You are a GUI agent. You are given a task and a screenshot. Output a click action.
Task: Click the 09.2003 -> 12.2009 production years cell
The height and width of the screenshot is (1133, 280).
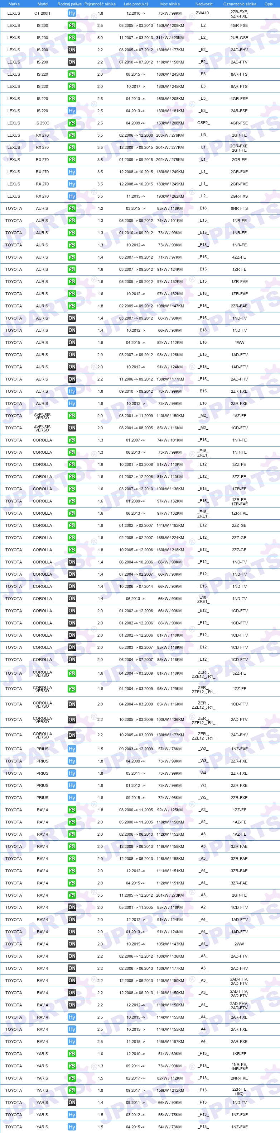pyautogui.click(x=136, y=749)
